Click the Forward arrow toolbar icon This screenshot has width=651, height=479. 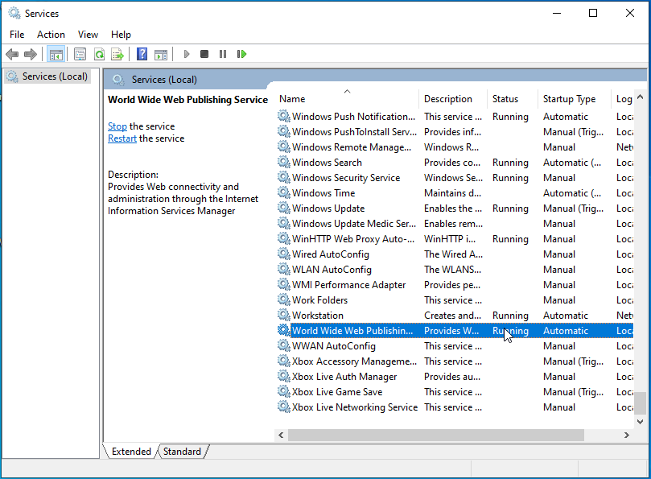pos(31,54)
